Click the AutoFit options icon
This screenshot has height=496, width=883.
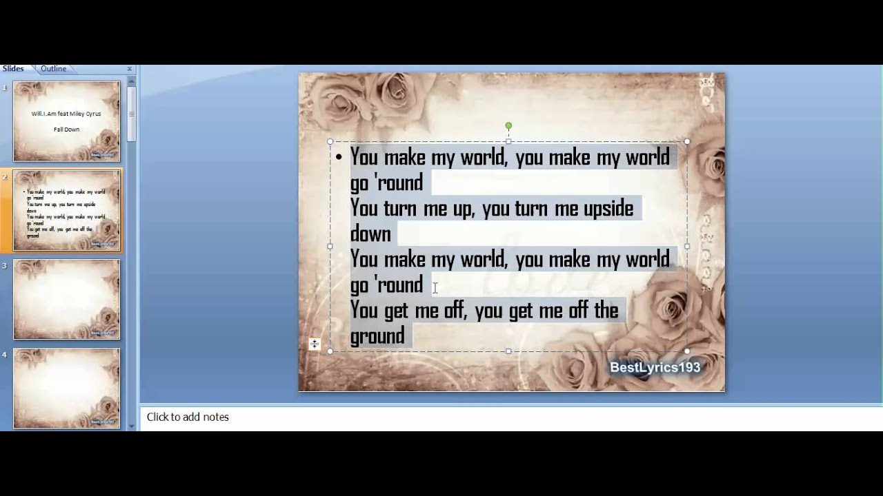[x=315, y=344]
